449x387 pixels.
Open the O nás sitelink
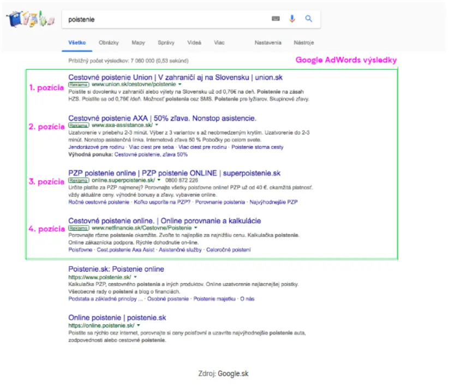(x=247, y=299)
